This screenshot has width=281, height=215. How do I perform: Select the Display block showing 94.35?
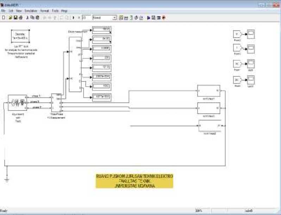pos(102,39)
